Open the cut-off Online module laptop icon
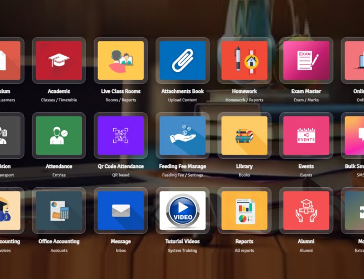This screenshot has width=364, height=279. click(354, 60)
